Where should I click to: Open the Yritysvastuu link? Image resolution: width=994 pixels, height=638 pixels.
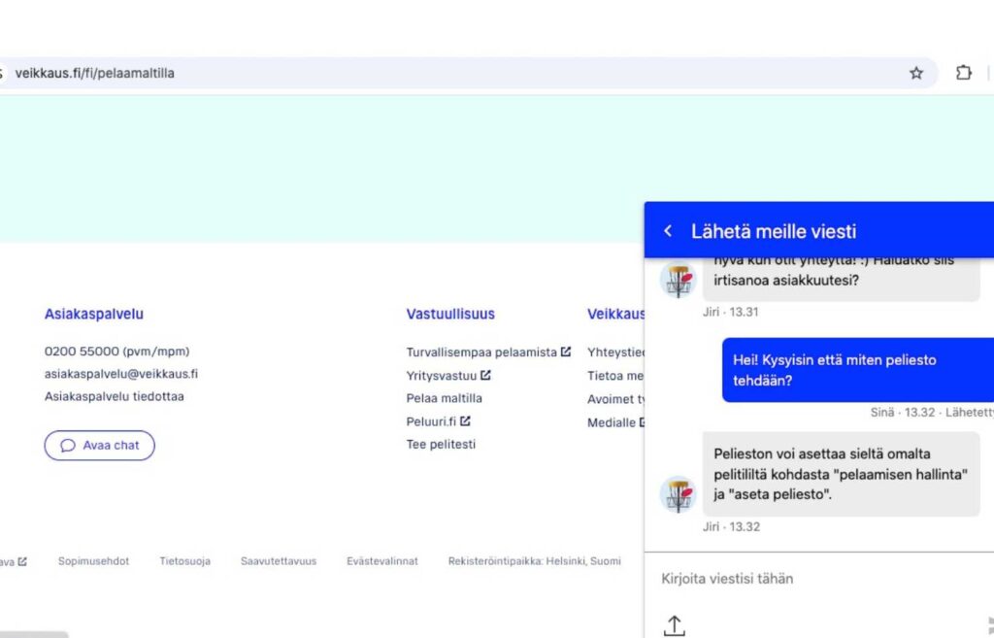[x=442, y=376]
